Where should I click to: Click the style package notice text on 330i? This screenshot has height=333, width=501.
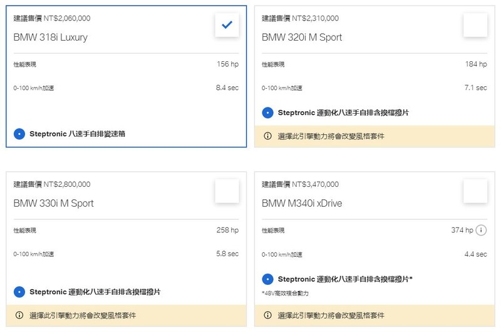83,316
